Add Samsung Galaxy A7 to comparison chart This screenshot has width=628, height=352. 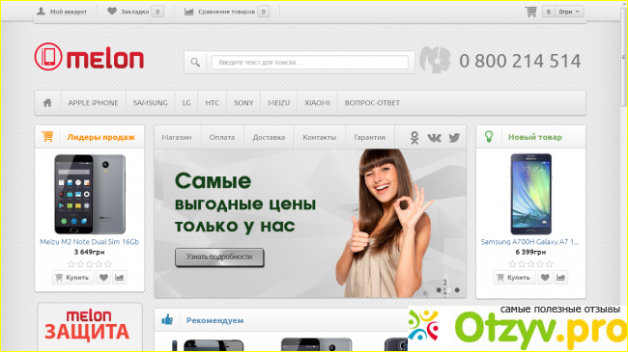coord(560,277)
